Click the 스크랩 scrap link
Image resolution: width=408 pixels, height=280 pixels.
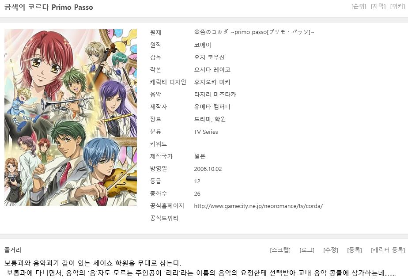coord(280,250)
